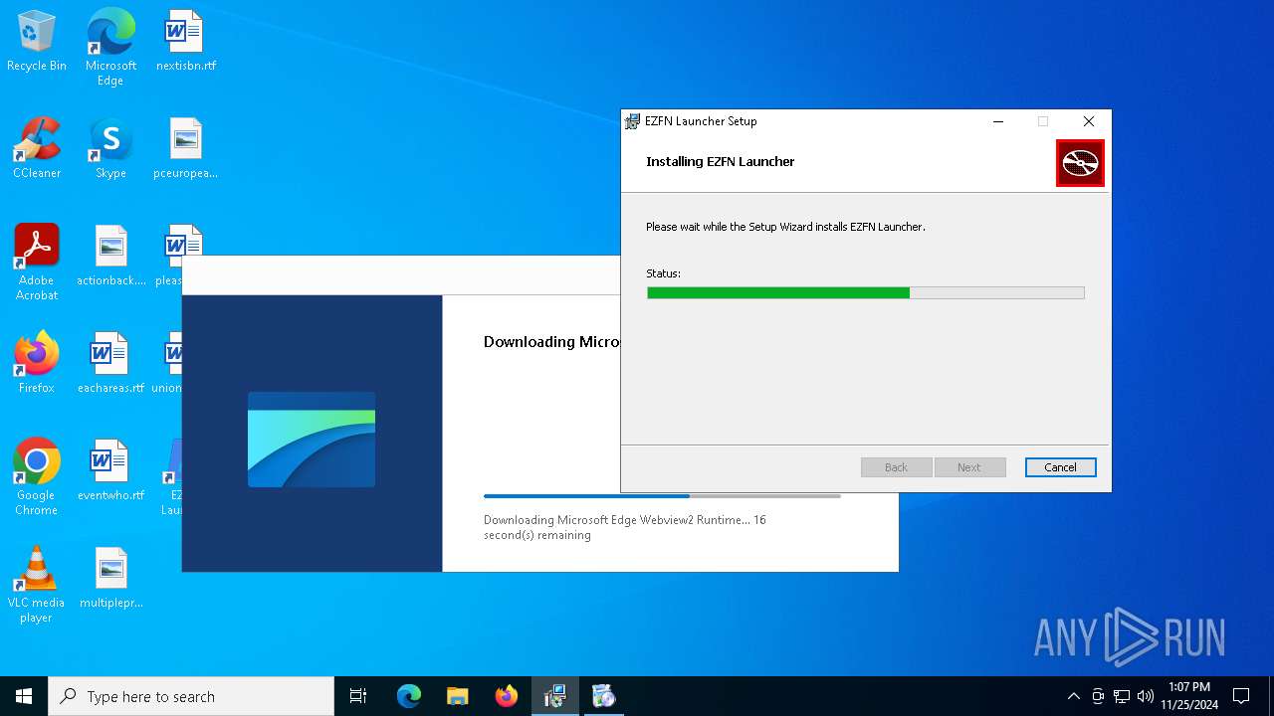Image resolution: width=1274 pixels, height=716 pixels.
Task: Click the taskbar search box
Action: click(x=191, y=696)
